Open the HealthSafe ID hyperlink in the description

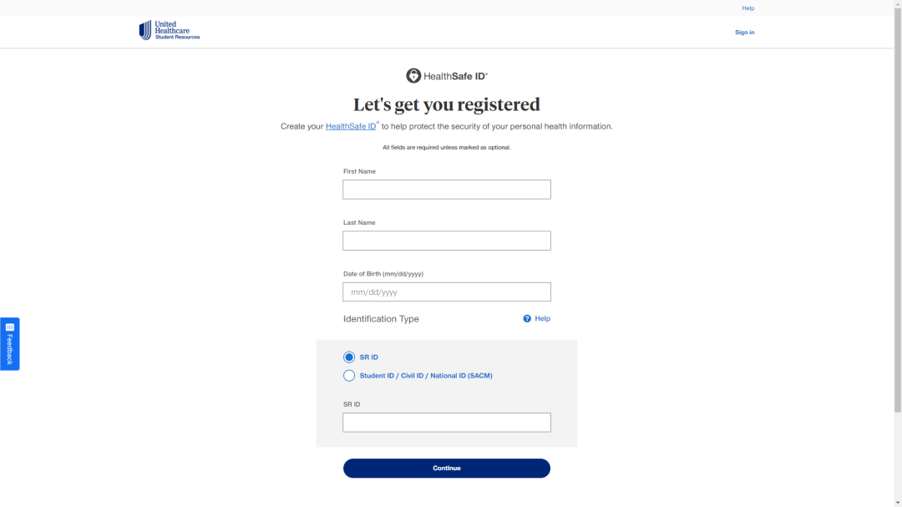point(351,127)
